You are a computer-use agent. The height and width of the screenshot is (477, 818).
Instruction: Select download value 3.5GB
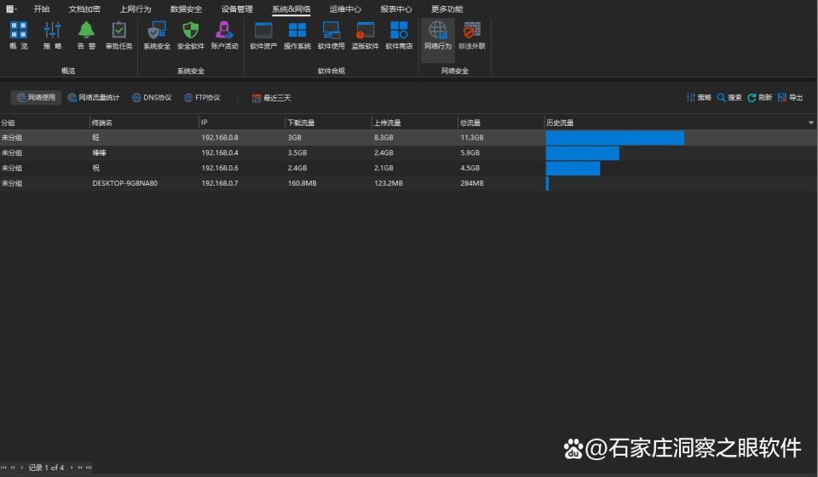[x=297, y=152]
